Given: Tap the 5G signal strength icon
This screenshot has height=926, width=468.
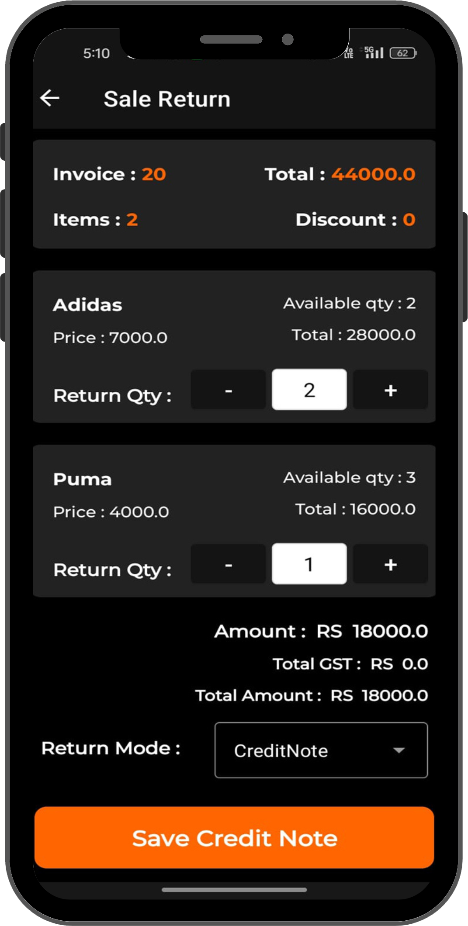Looking at the screenshot, I should click(374, 53).
